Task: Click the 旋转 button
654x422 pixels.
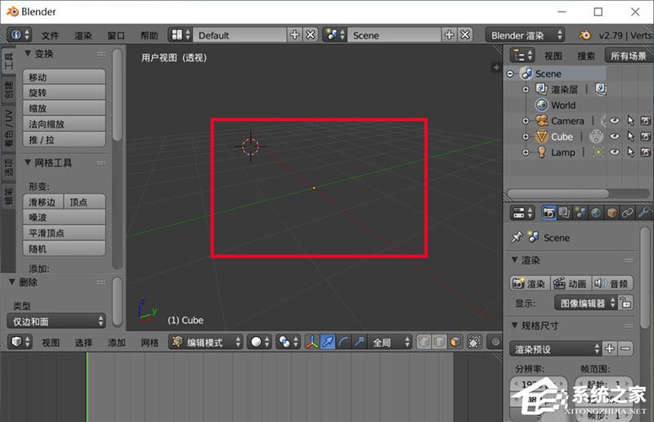Action: tap(64, 93)
